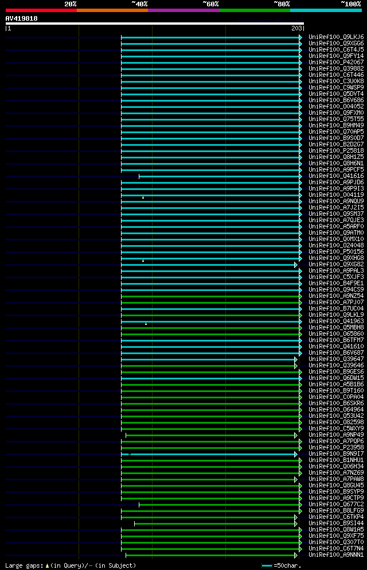The image size is (367, 570).
Task: Select the label UniRef100_A9PCF5
Action: pyautogui.click(x=336, y=170)
